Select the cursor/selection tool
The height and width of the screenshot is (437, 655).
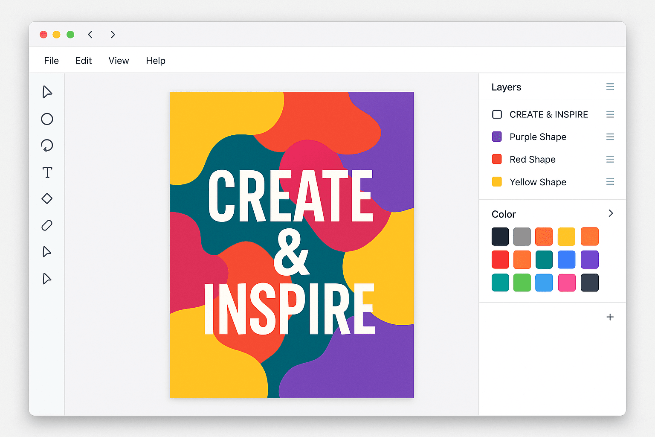tap(47, 92)
